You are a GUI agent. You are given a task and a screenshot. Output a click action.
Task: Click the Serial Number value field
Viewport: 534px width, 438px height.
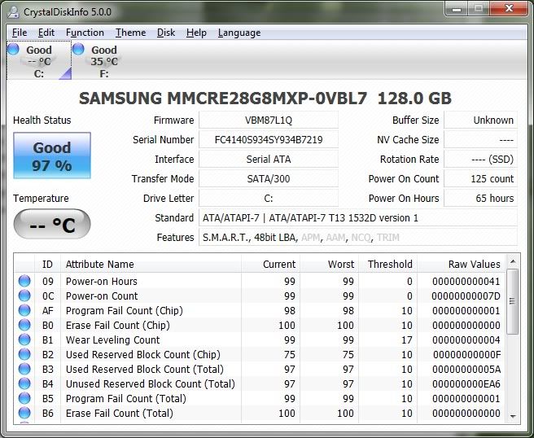click(x=269, y=140)
